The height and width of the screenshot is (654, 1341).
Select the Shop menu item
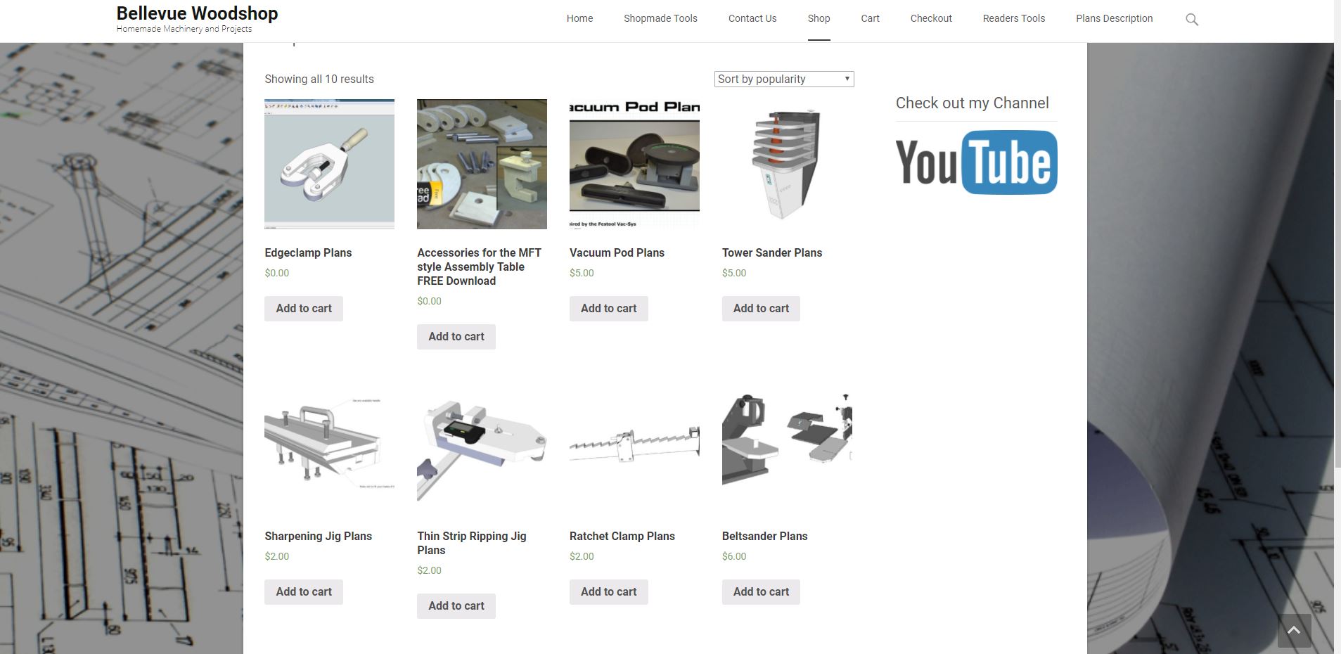[819, 18]
